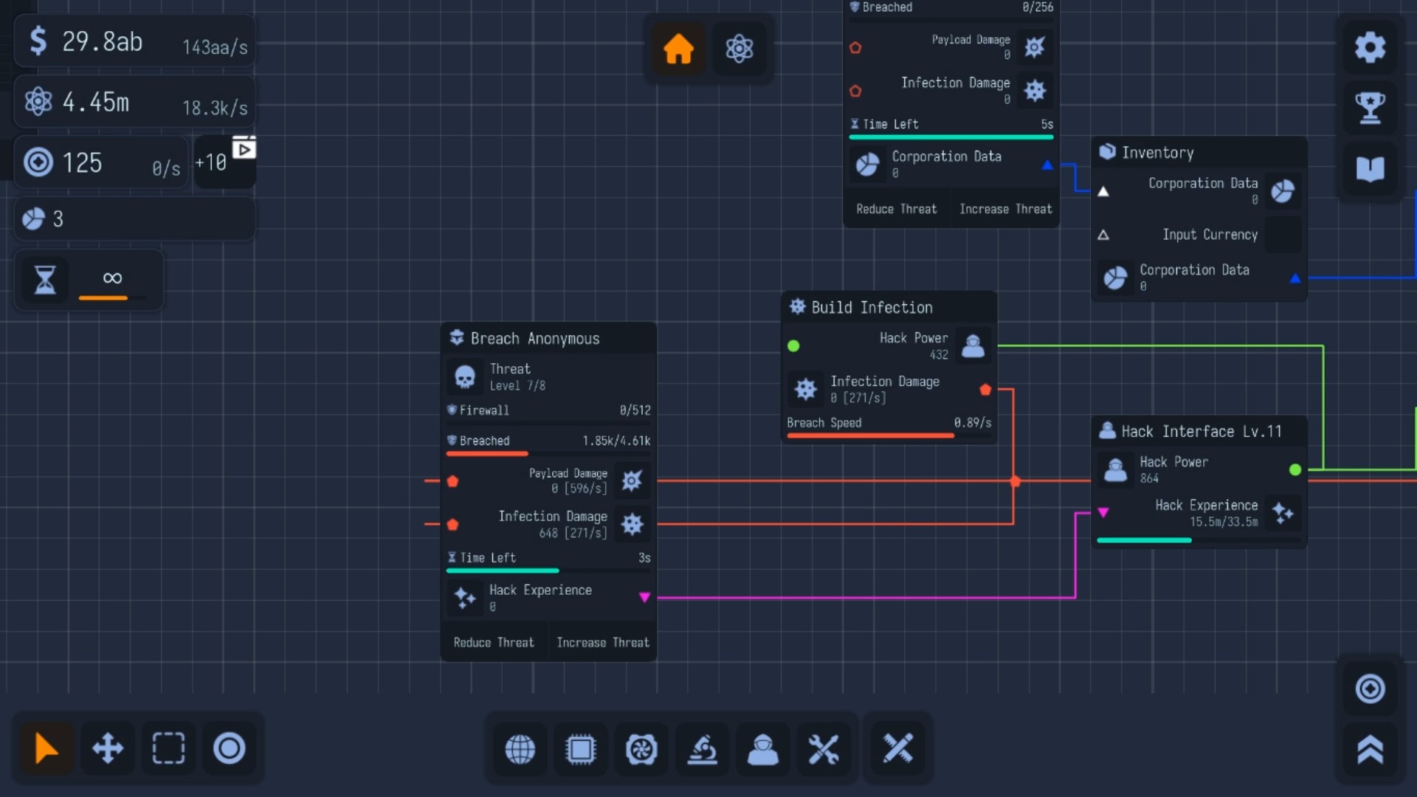1417x797 pixels.
Task: Open the hacker figure category
Action: point(763,750)
